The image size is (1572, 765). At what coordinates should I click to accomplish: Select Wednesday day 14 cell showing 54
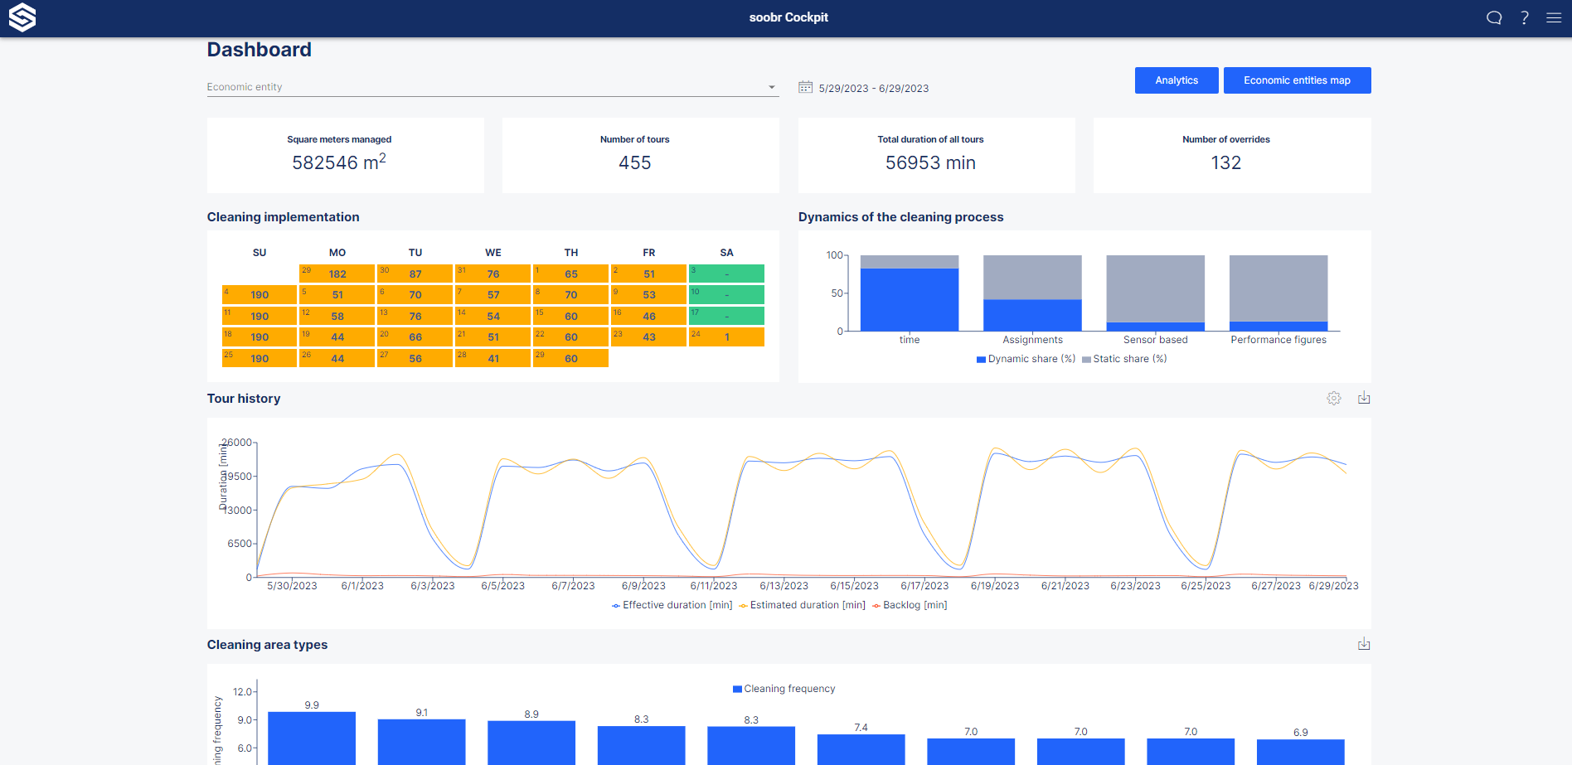[492, 316]
